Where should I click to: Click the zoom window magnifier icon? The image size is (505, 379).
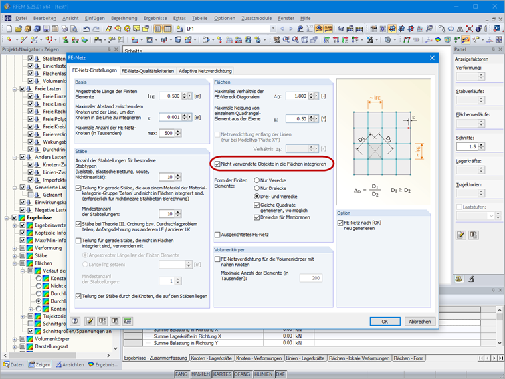coord(286,40)
